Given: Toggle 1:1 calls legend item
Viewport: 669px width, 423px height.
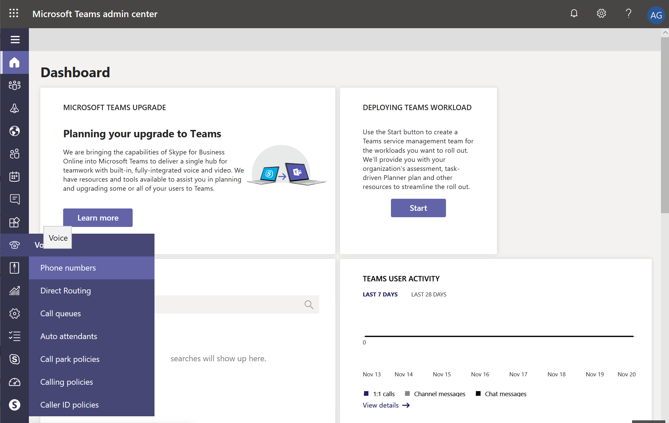Looking at the screenshot, I should [380, 394].
